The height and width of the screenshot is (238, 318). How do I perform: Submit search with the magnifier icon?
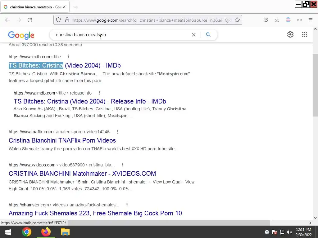(x=208, y=35)
